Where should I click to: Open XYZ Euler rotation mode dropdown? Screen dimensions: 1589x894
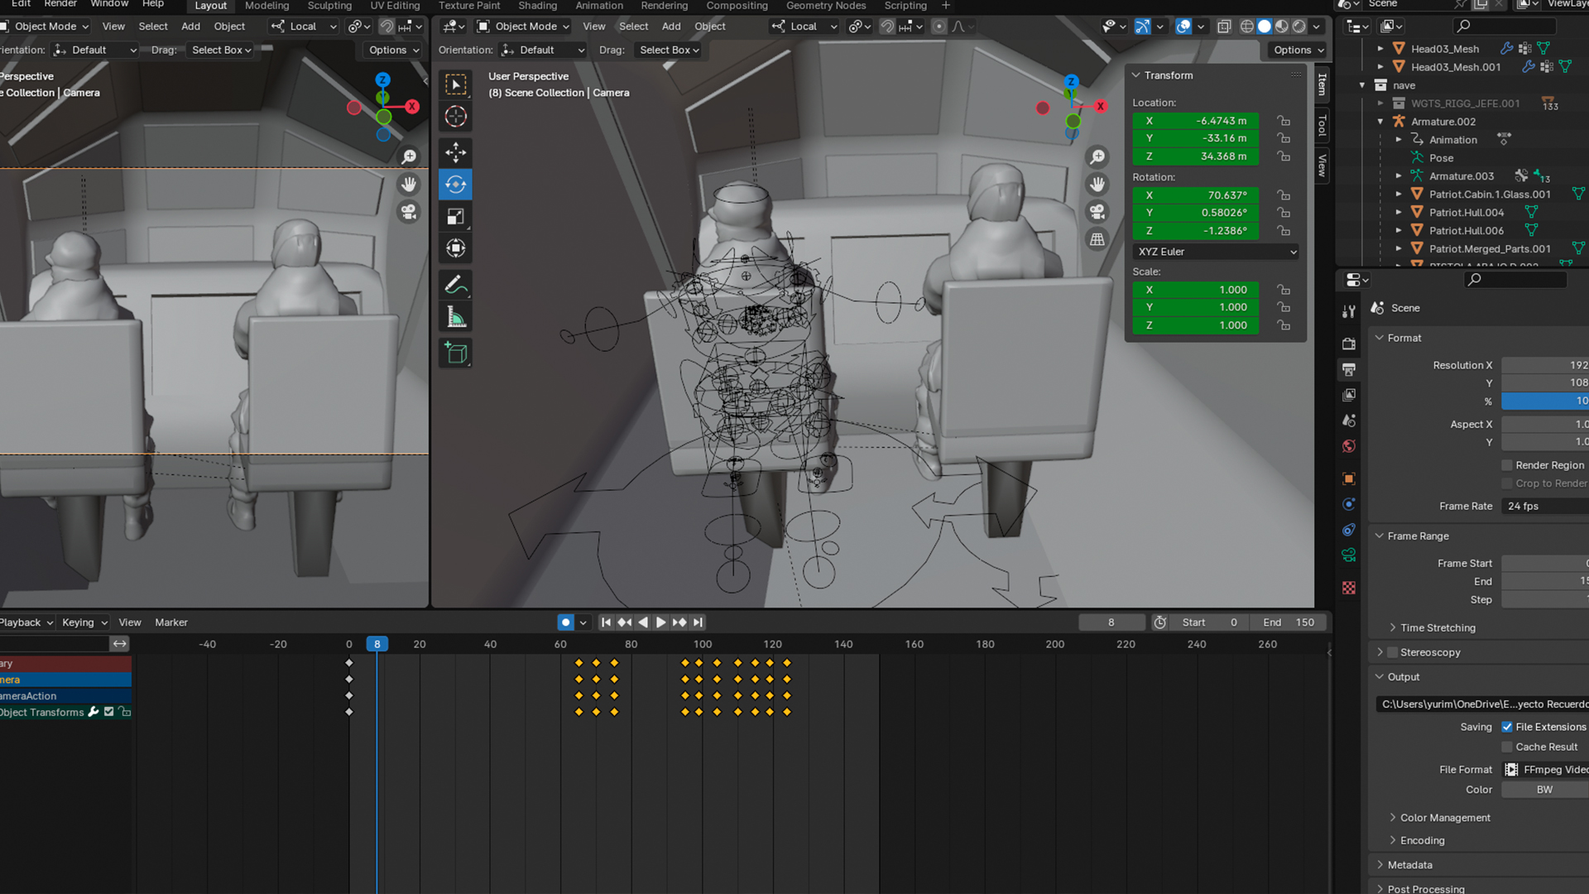[1217, 252]
